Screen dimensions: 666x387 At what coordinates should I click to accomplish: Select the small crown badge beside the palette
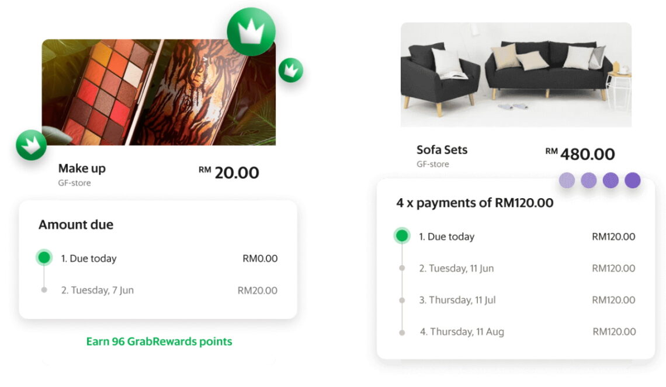click(x=290, y=71)
